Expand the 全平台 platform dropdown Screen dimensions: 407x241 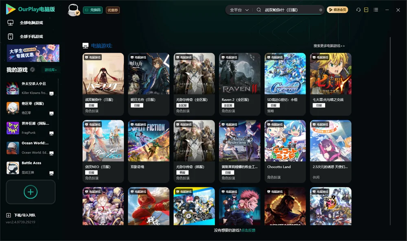click(239, 10)
